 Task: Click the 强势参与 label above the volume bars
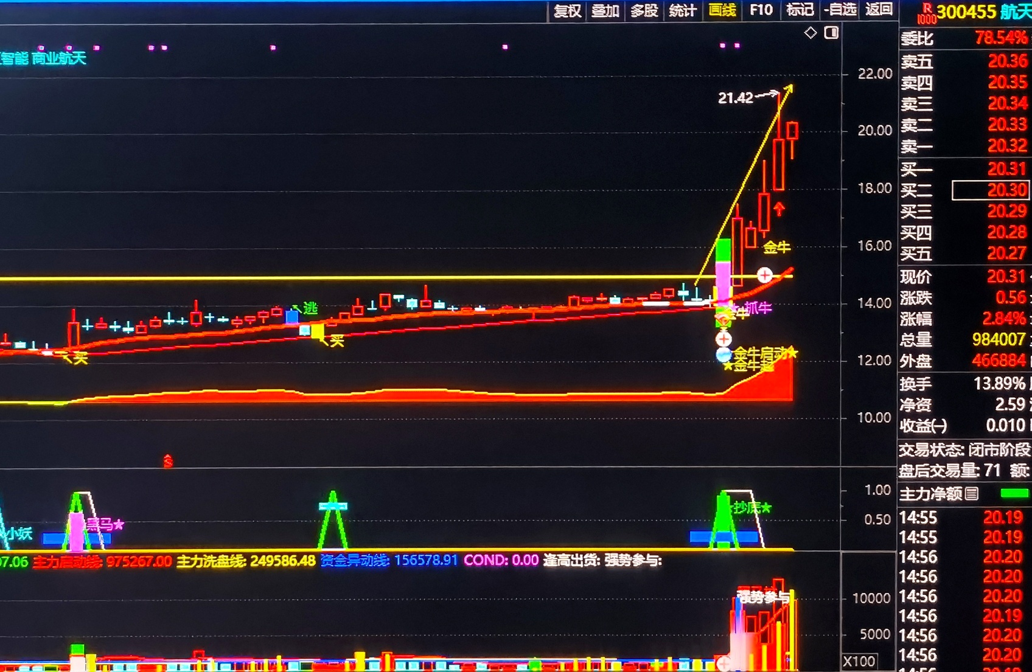tap(764, 597)
